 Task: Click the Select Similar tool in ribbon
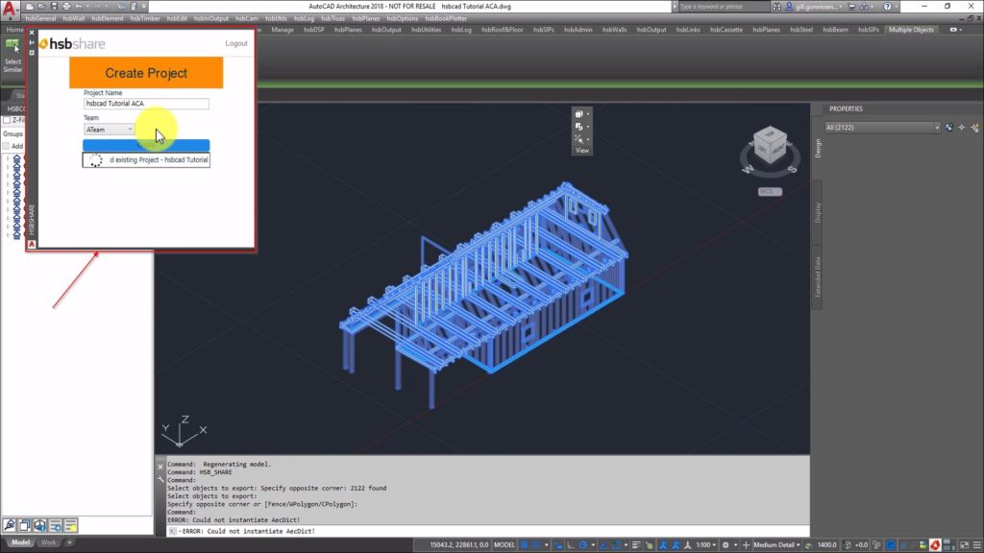12,56
